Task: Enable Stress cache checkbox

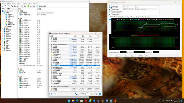Action: 111,9
